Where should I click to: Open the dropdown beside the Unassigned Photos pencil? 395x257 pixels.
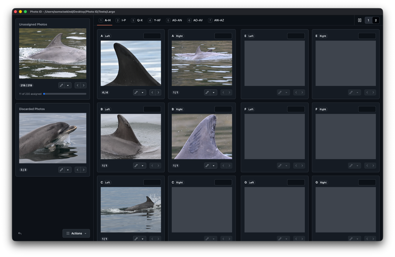click(68, 85)
